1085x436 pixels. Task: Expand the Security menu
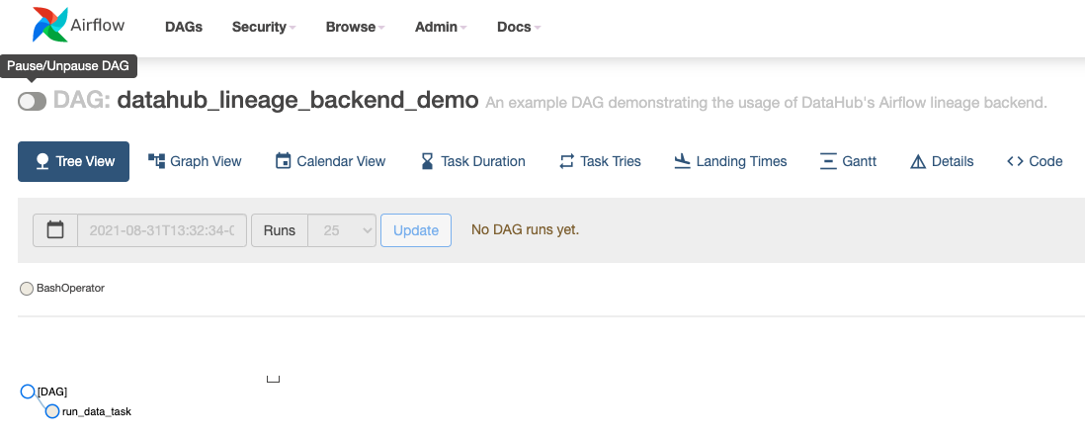click(x=264, y=27)
